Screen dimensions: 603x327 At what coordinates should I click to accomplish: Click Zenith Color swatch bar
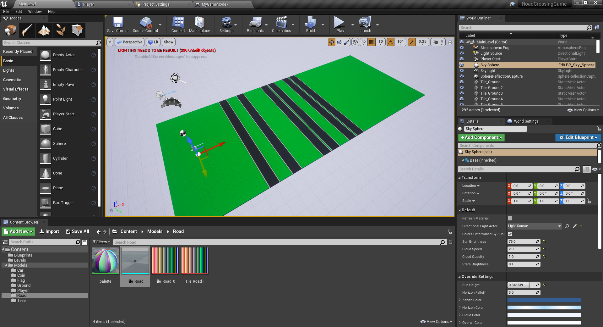tap(544, 300)
